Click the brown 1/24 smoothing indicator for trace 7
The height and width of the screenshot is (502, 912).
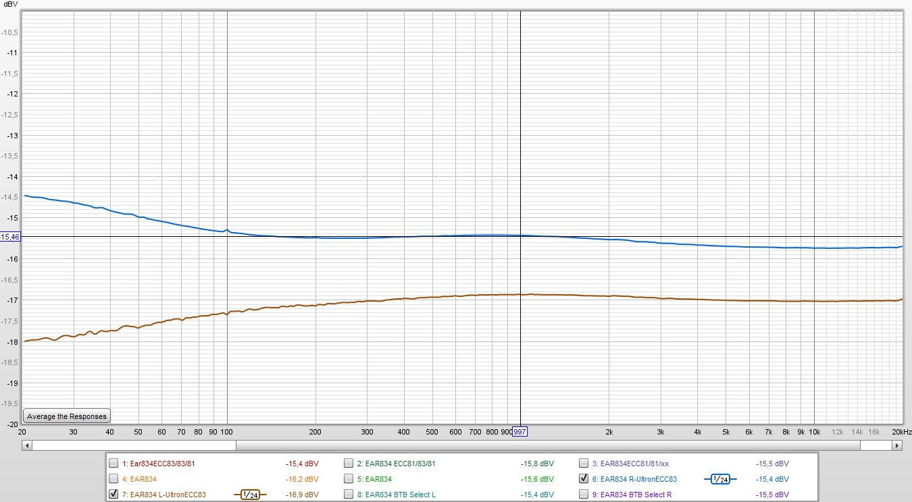(x=251, y=495)
